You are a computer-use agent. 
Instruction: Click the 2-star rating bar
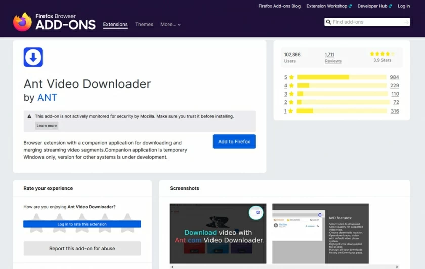[x=344, y=102]
